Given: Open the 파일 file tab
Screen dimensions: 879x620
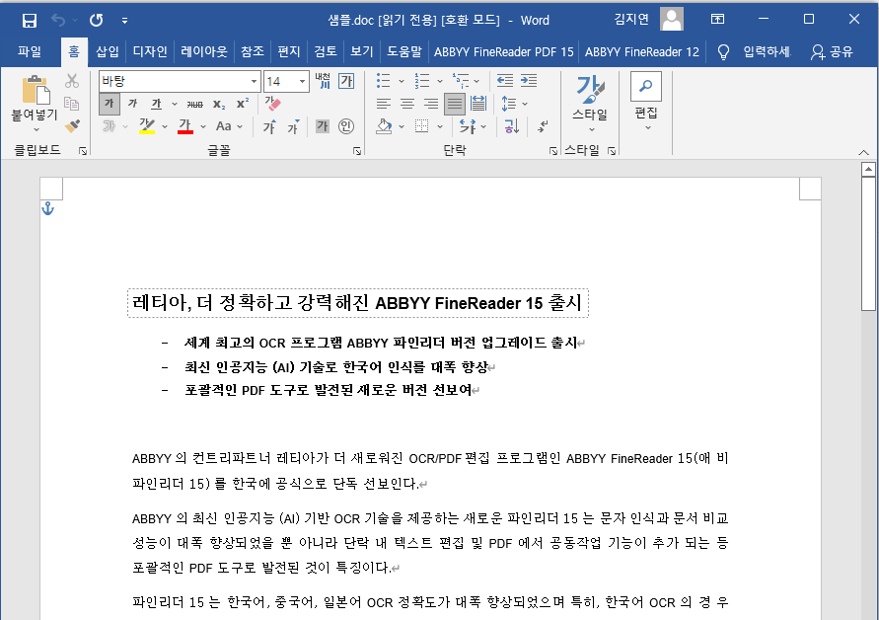Looking at the screenshot, I should click(30, 51).
